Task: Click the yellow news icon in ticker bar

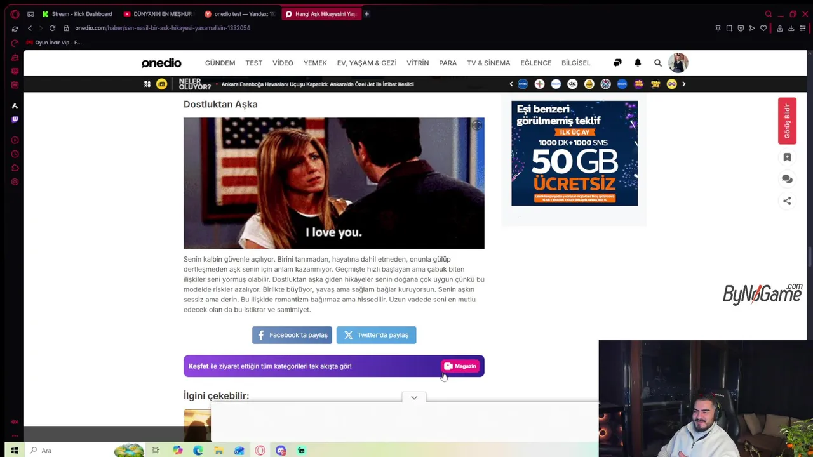Action: point(161,84)
